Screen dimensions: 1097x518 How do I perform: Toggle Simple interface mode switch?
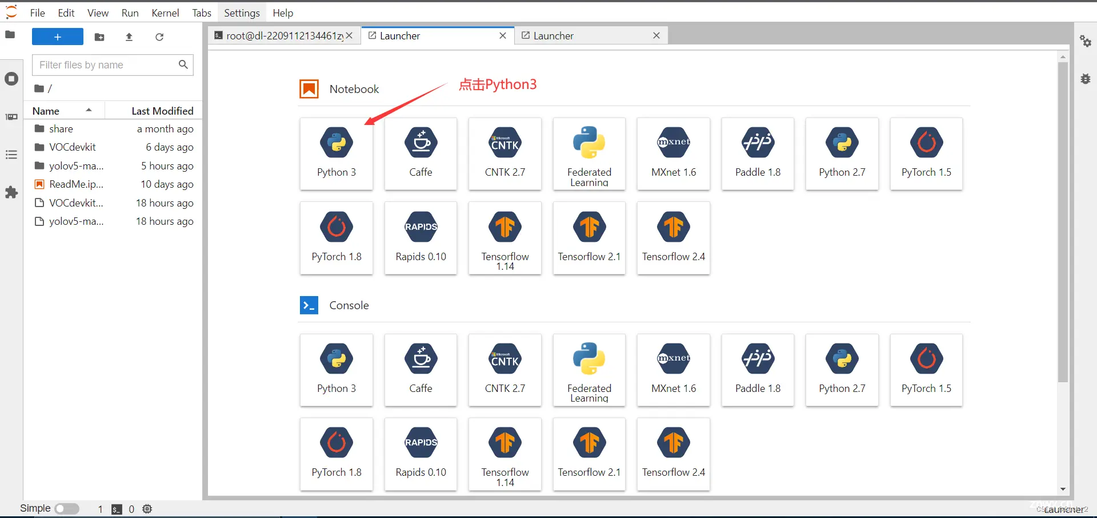click(x=67, y=508)
